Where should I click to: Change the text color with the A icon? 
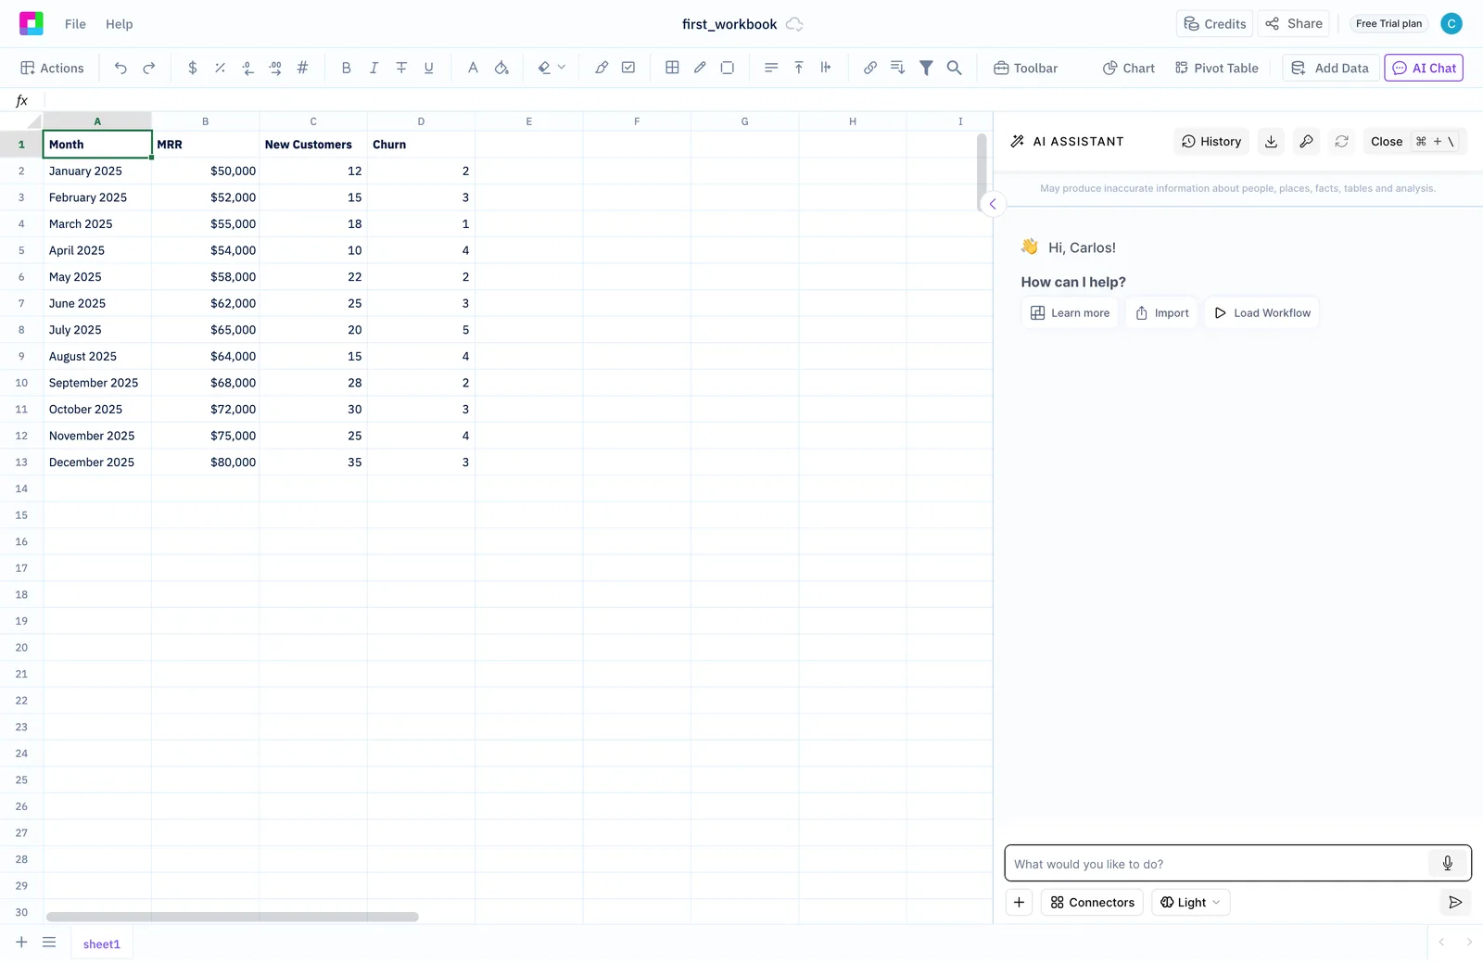[473, 68]
